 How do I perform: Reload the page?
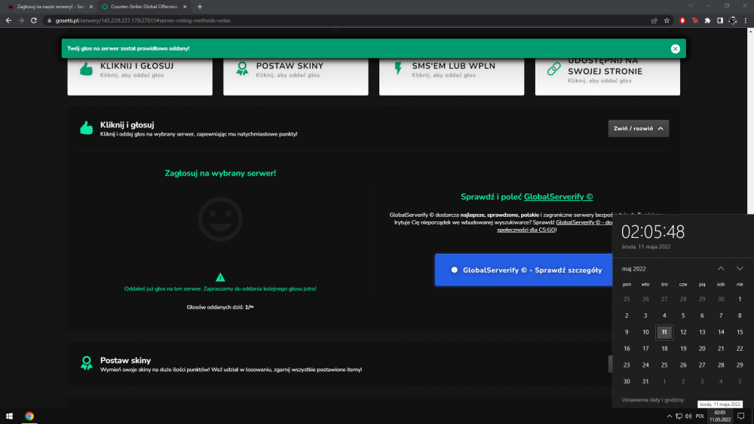[x=34, y=20]
